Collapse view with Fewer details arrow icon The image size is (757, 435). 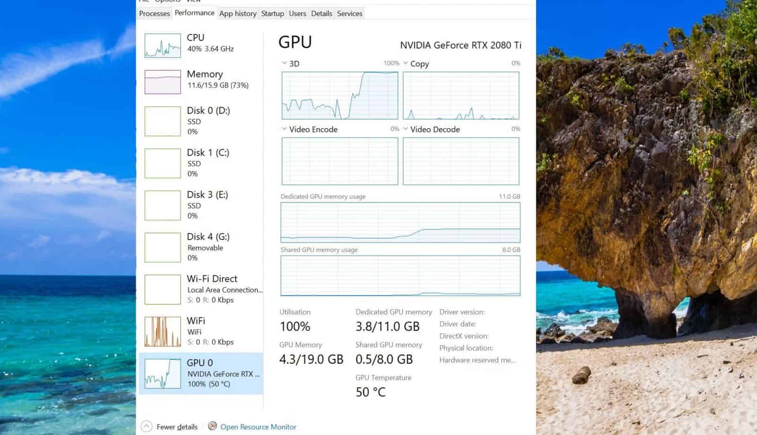147,426
